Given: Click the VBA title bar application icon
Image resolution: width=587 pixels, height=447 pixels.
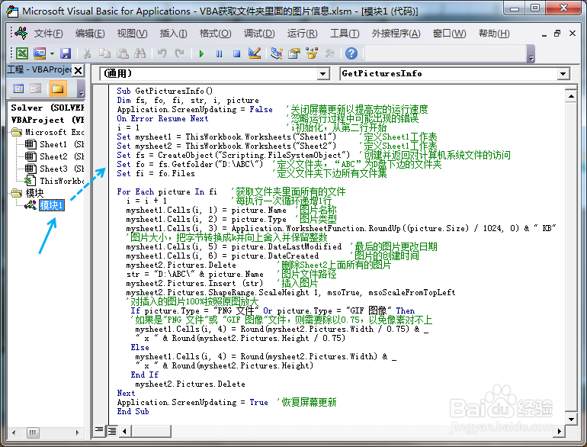Looking at the screenshot, I should pyautogui.click(x=12, y=11).
